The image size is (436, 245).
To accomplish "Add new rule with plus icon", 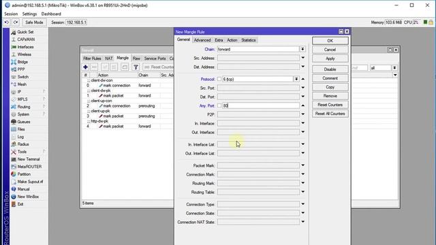I will (x=85, y=67).
